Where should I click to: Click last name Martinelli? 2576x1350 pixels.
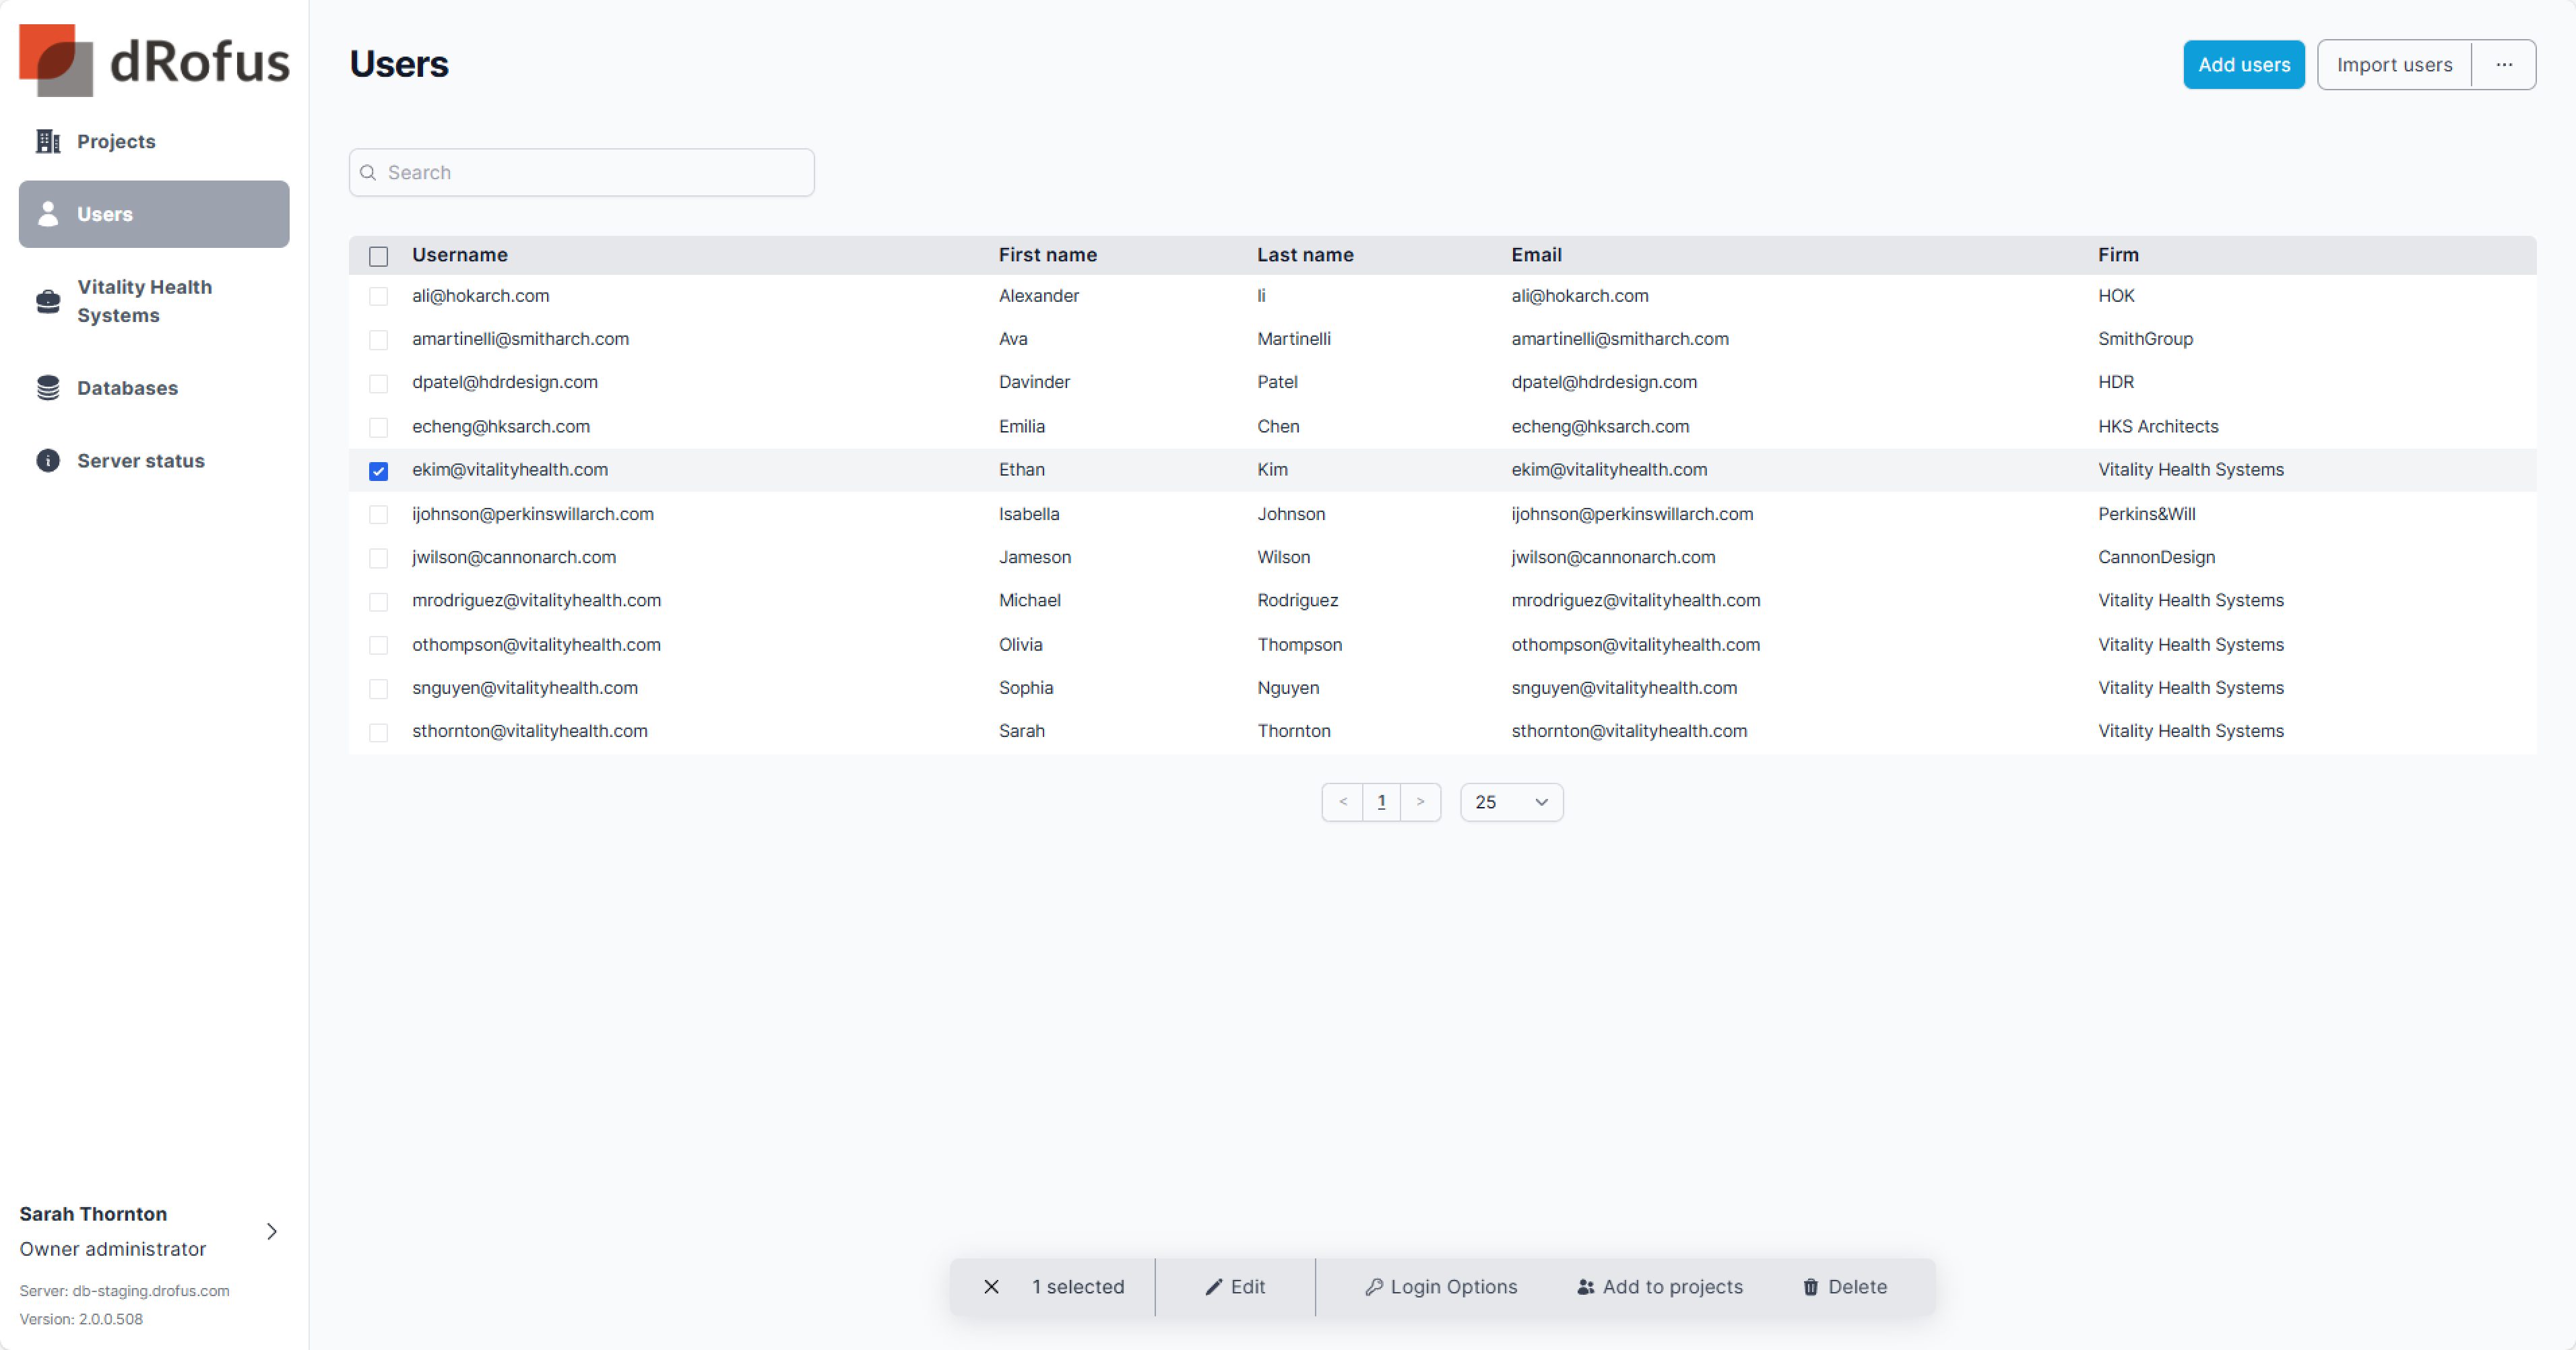pyautogui.click(x=1293, y=339)
